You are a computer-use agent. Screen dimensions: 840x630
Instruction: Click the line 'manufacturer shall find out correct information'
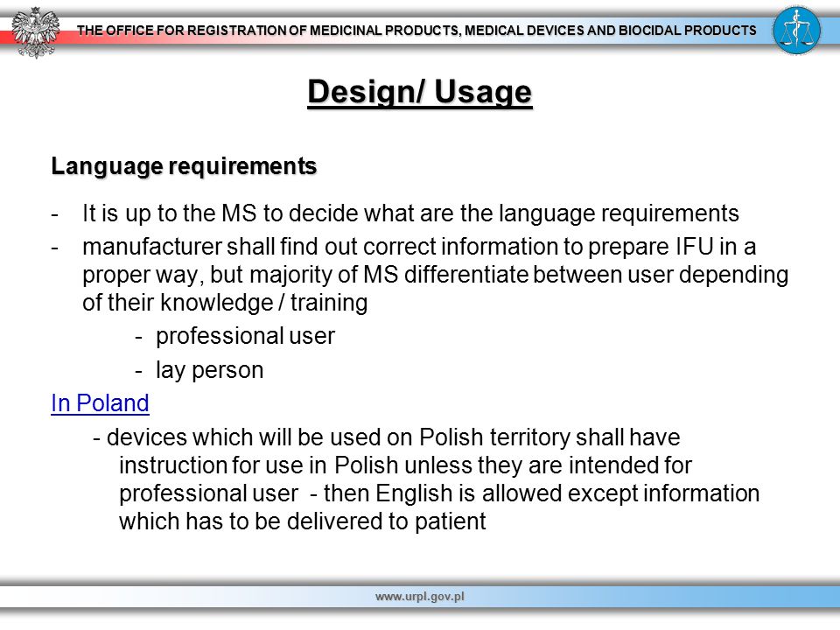click(x=419, y=247)
